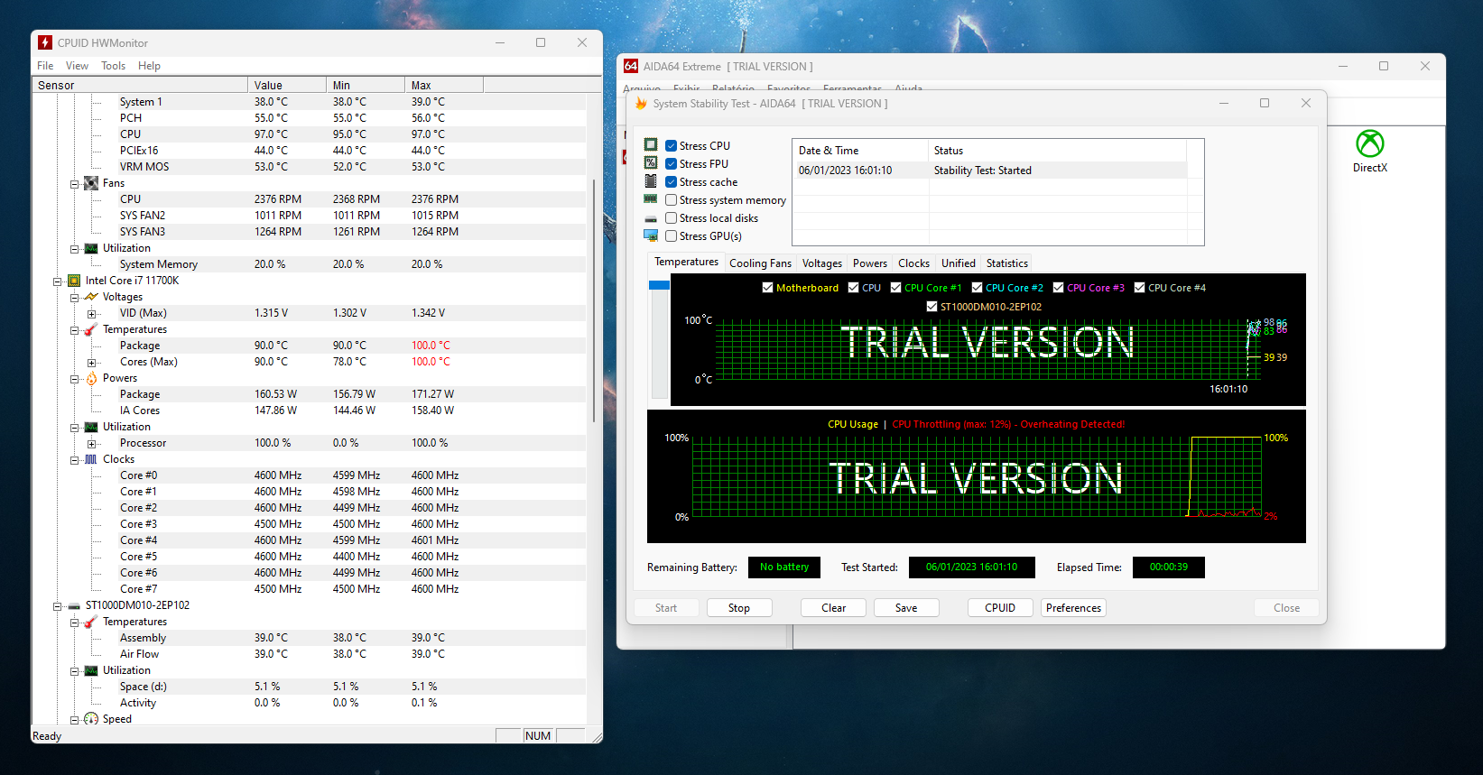Open the DirectX Xbox icon in AIDA64
This screenshot has height=775, width=1483.
(1370, 143)
